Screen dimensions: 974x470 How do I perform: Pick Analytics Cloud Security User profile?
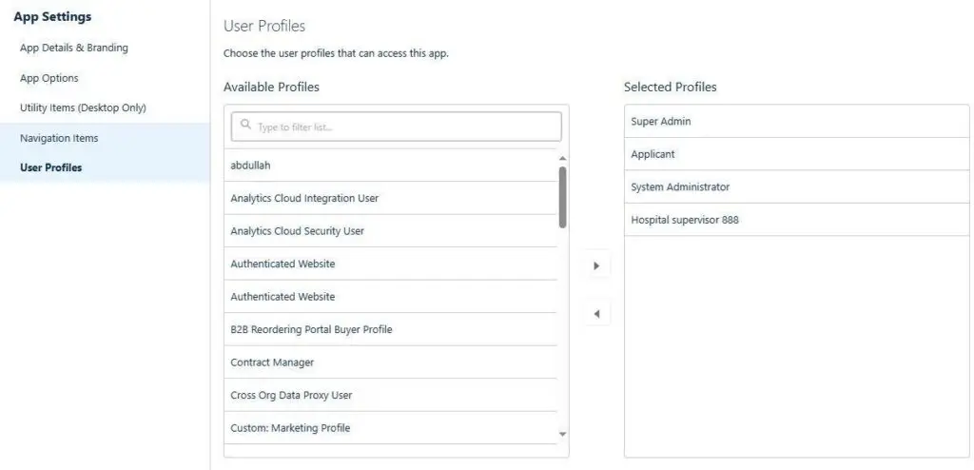pyautogui.click(x=297, y=231)
